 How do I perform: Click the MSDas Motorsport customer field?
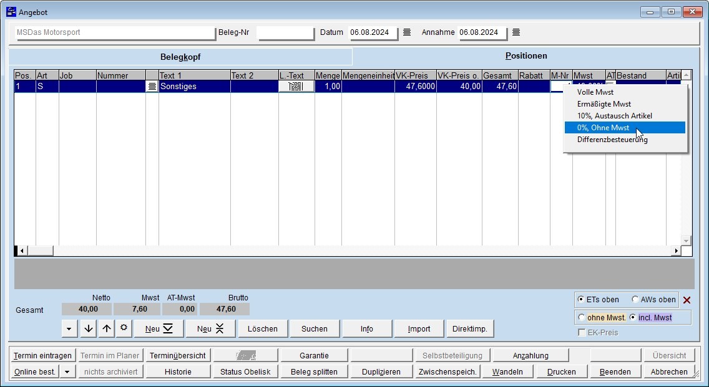point(115,32)
